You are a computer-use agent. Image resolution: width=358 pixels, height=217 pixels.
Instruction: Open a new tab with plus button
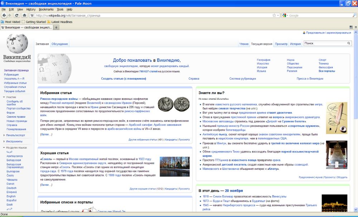[56, 28]
